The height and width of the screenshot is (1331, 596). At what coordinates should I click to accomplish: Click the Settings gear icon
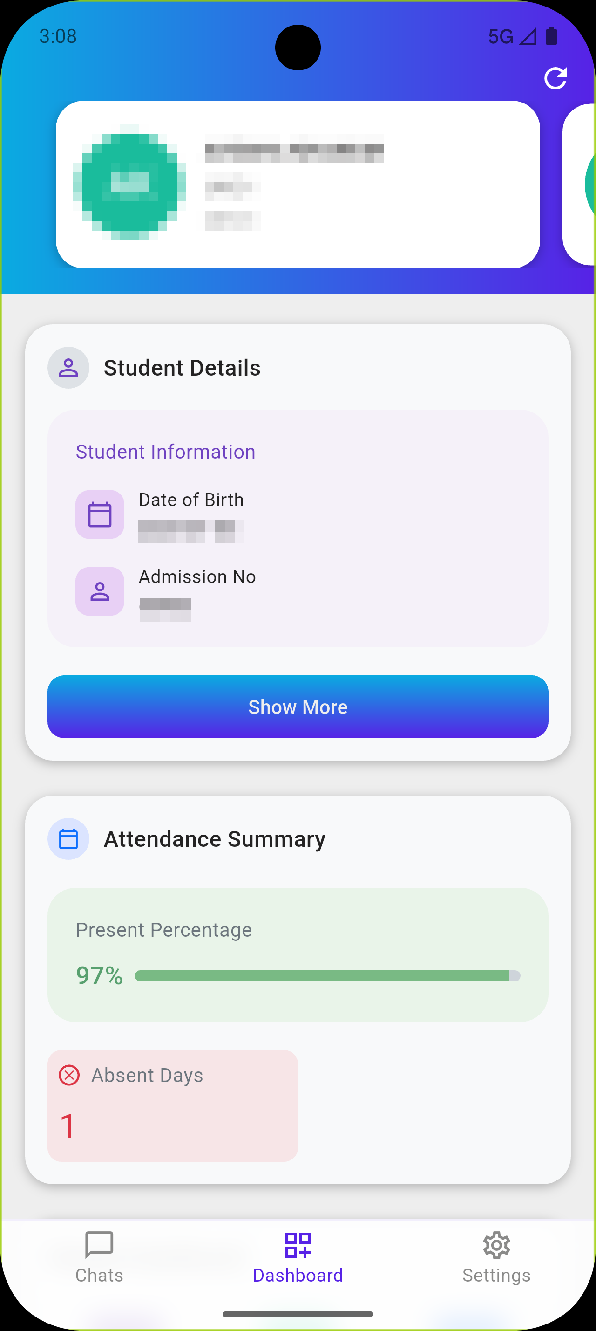click(496, 1245)
